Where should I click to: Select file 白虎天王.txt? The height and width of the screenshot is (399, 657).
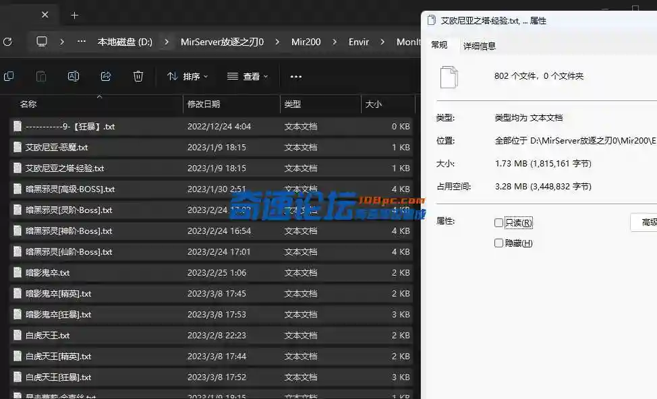tap(211, 336)
